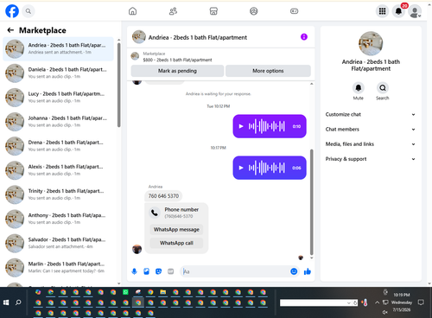
Task: Open the apps grid menu
Action: (382, 11)
